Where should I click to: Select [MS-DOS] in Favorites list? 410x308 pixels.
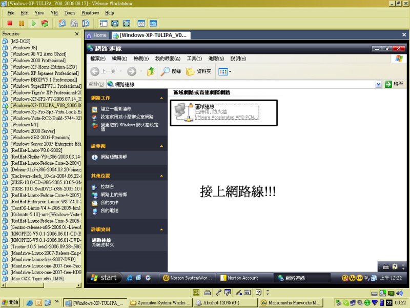coord(20,41)
